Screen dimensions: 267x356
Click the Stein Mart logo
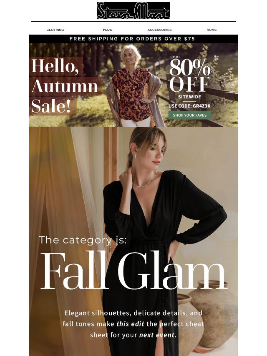coord(133,11)
